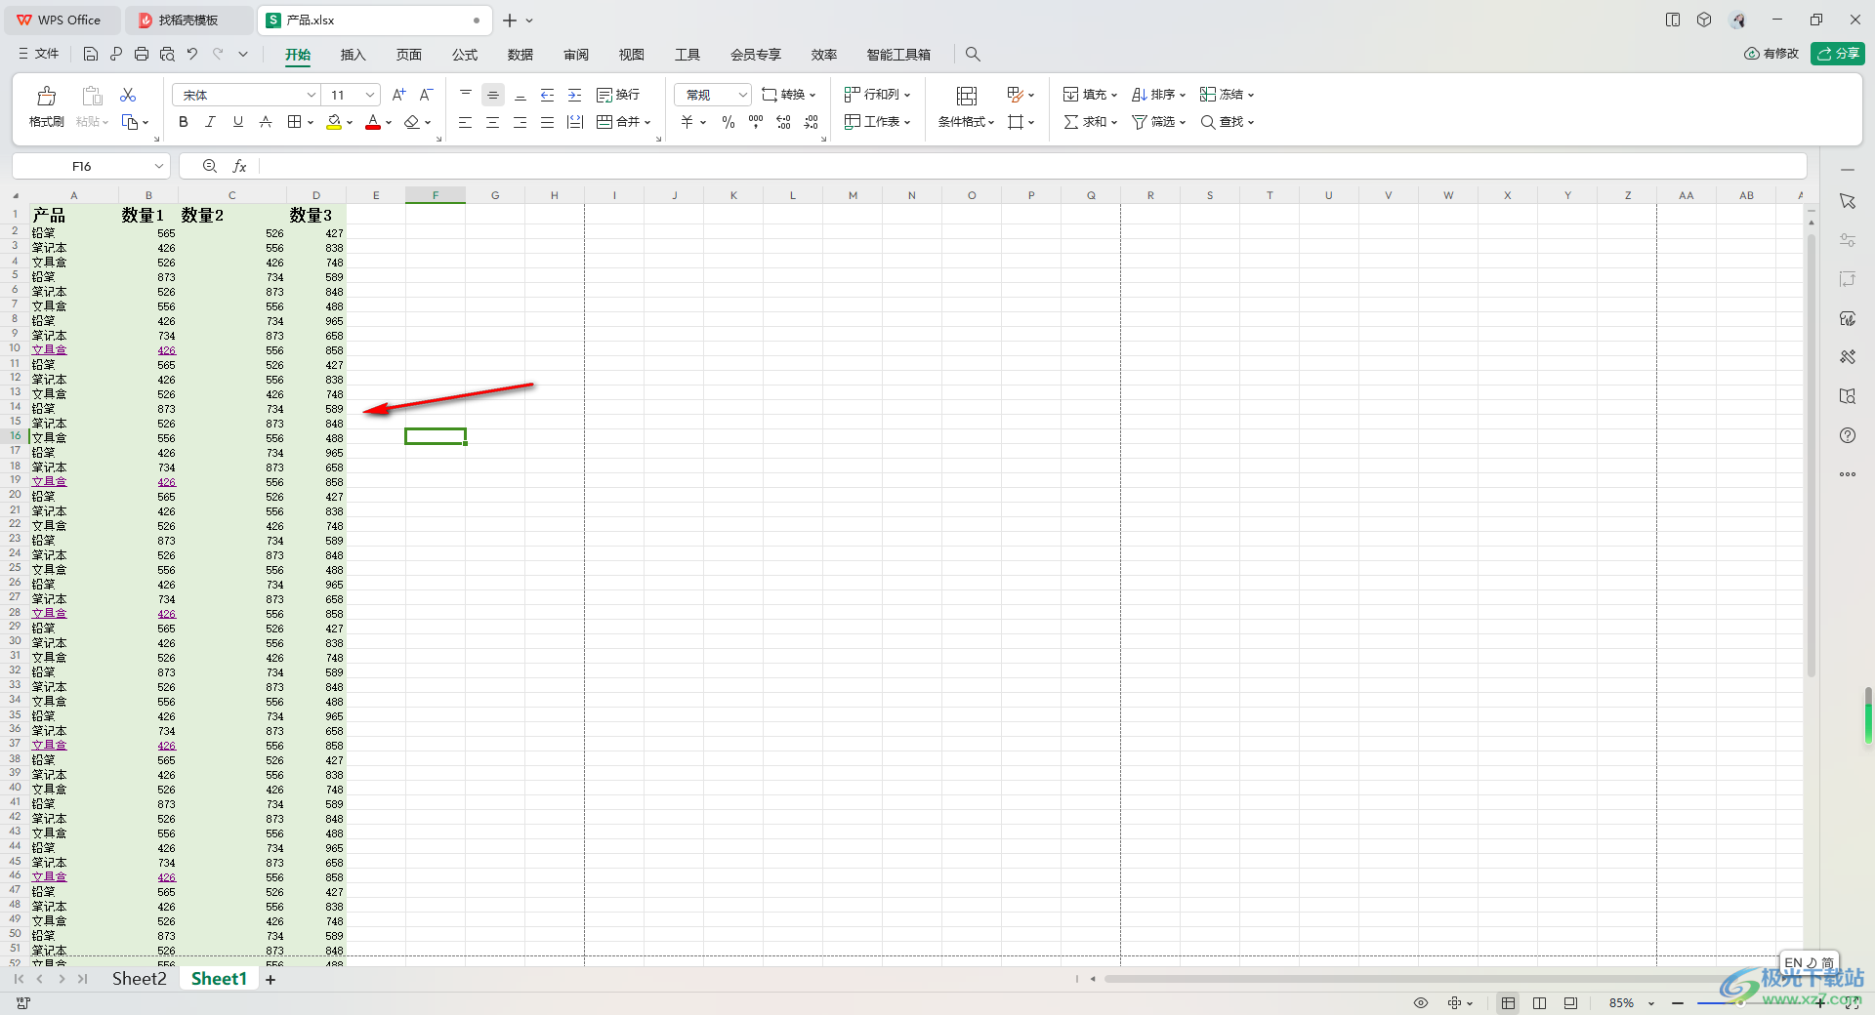Open the number format dropdown (常规)

(742, 95)
